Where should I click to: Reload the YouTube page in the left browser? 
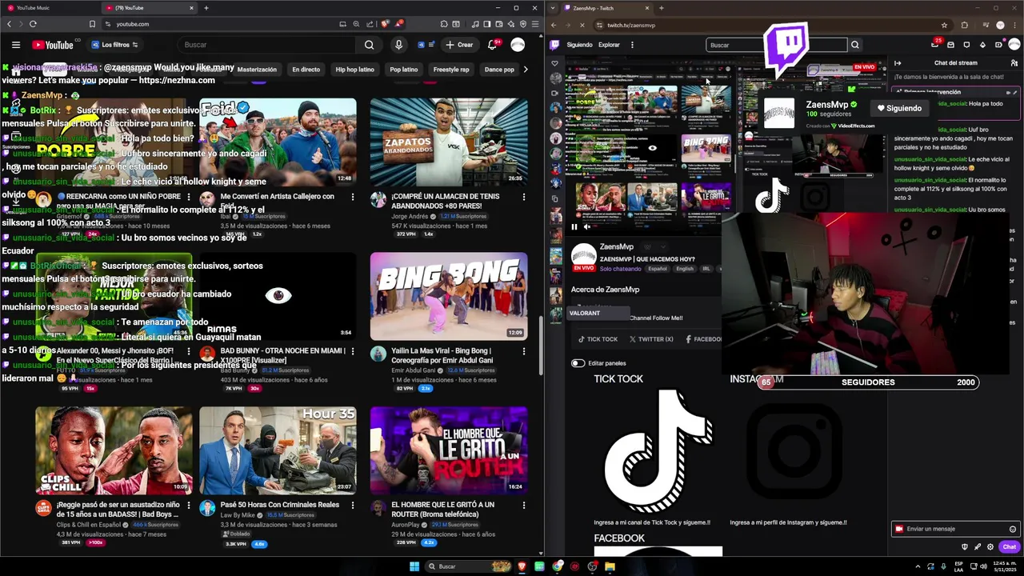pyautogui.click(x=33, y=24)
